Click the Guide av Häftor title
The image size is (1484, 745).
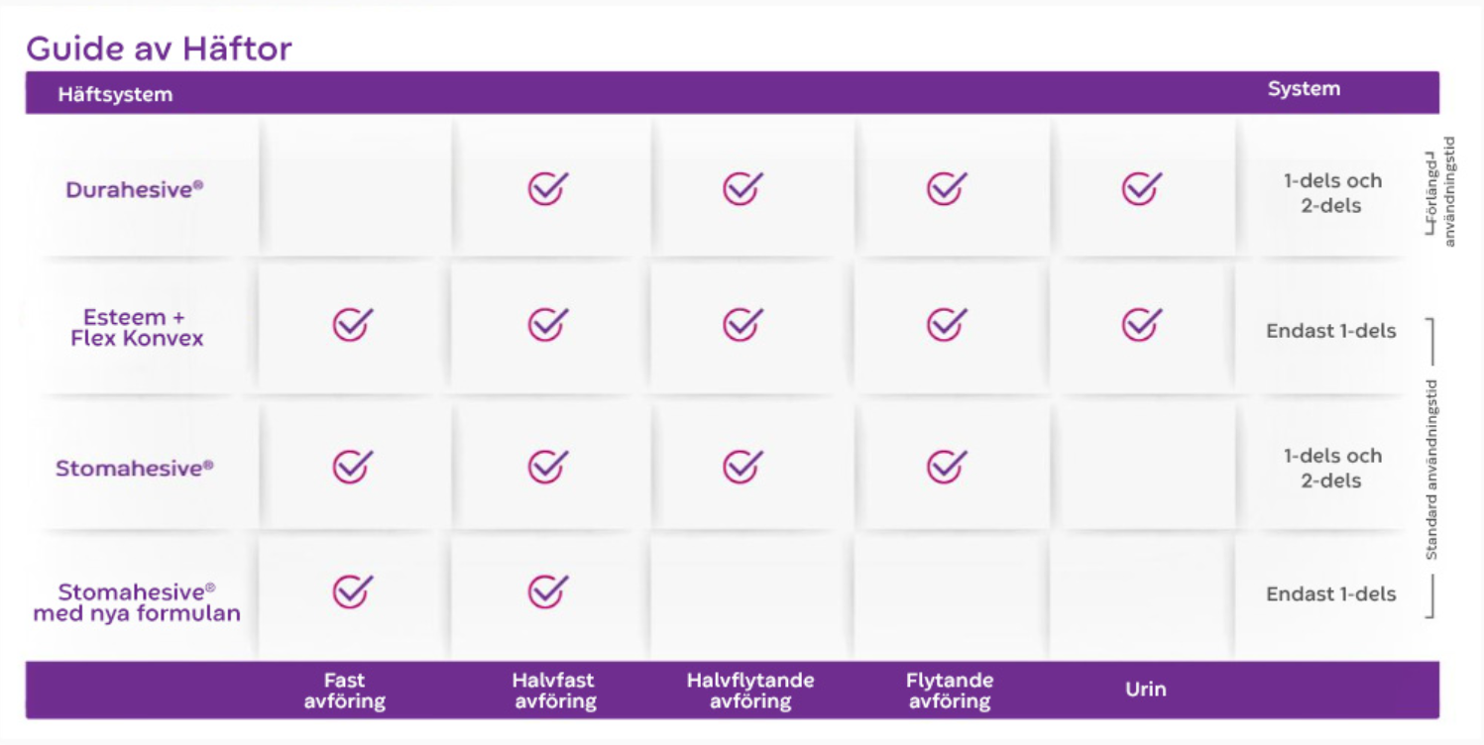coord(159,49)
